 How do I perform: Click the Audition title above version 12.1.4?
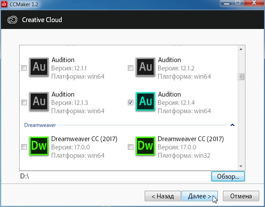(169, 94)
